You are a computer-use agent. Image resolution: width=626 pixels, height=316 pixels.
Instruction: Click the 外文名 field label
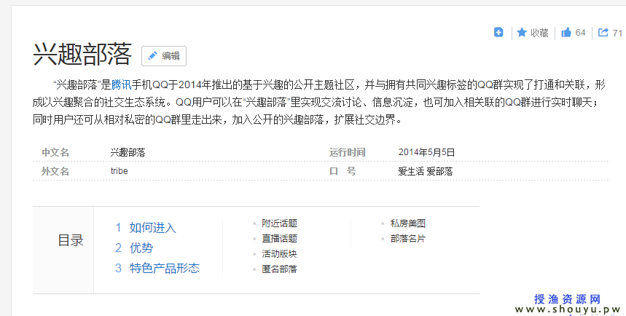click(x=55, y=171)
